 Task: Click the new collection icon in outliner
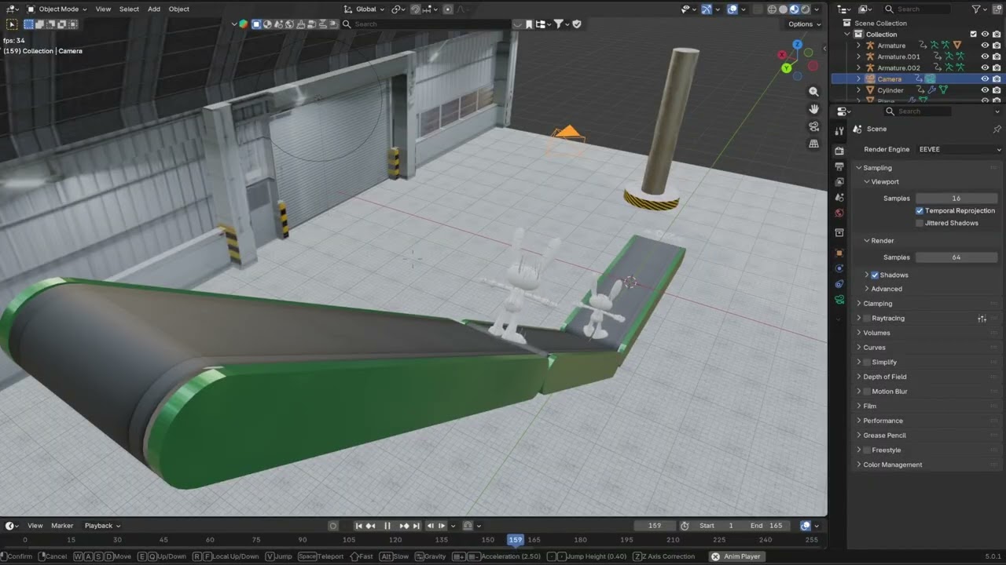point(997,9)
